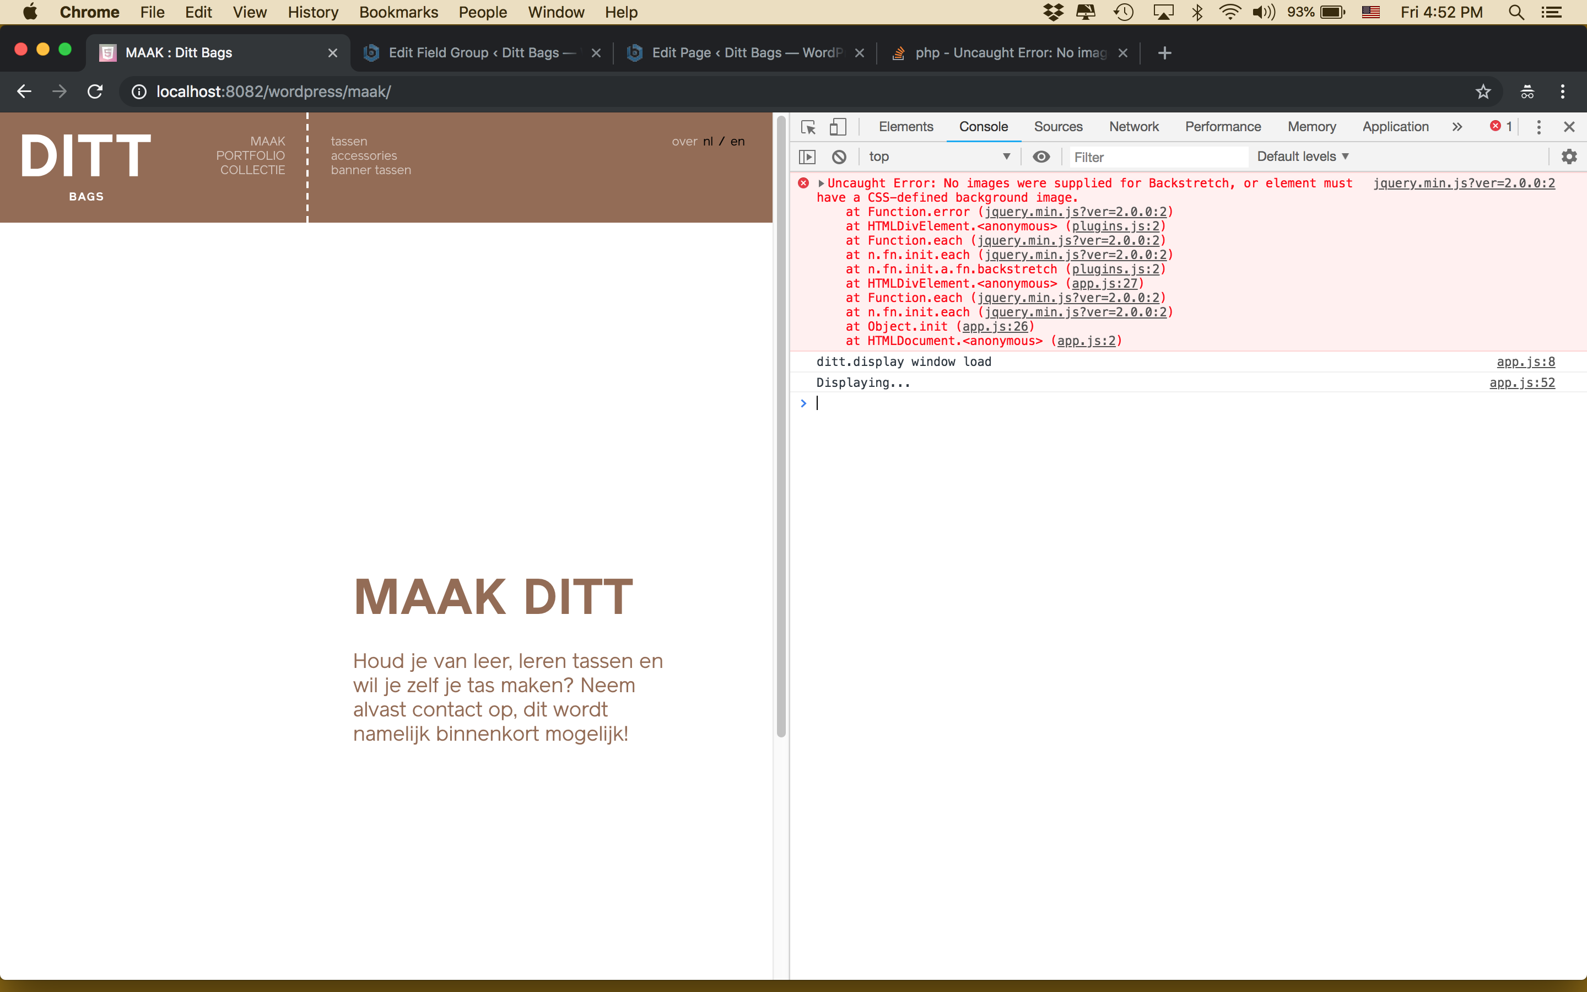1587x992 pixels.
Task: Select the inspect element cursor tool
Action: 808,127
